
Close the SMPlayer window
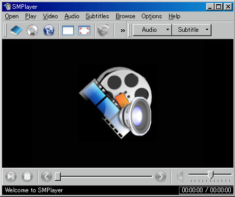coord(228,7)
